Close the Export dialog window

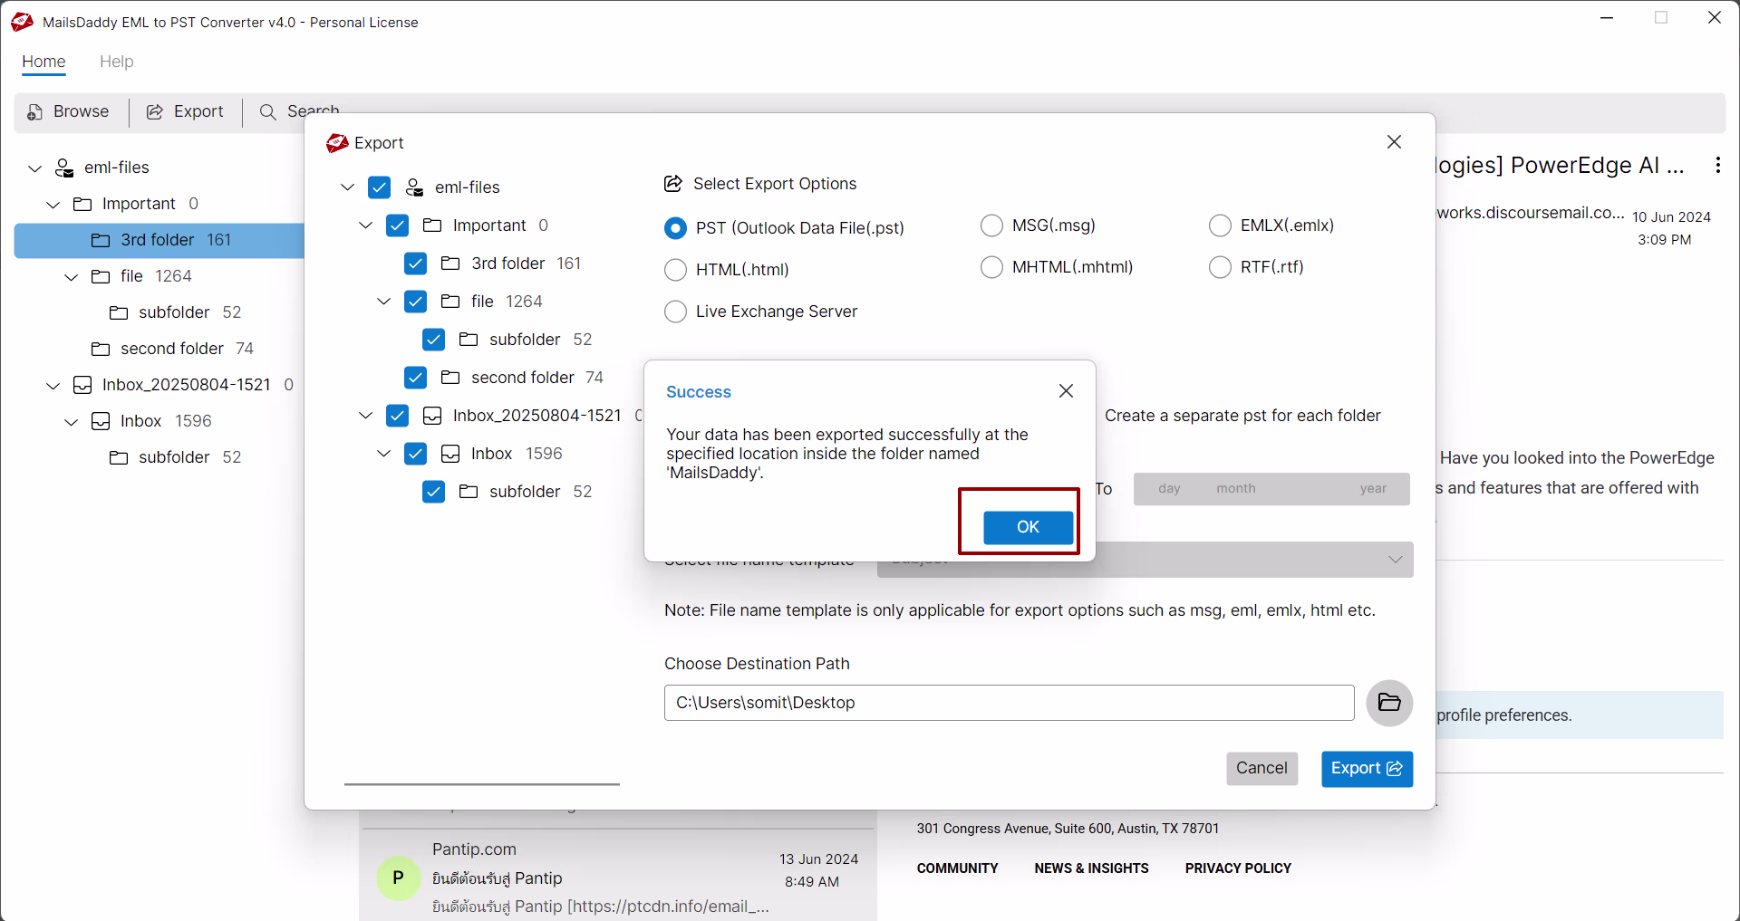[1394, 142]
